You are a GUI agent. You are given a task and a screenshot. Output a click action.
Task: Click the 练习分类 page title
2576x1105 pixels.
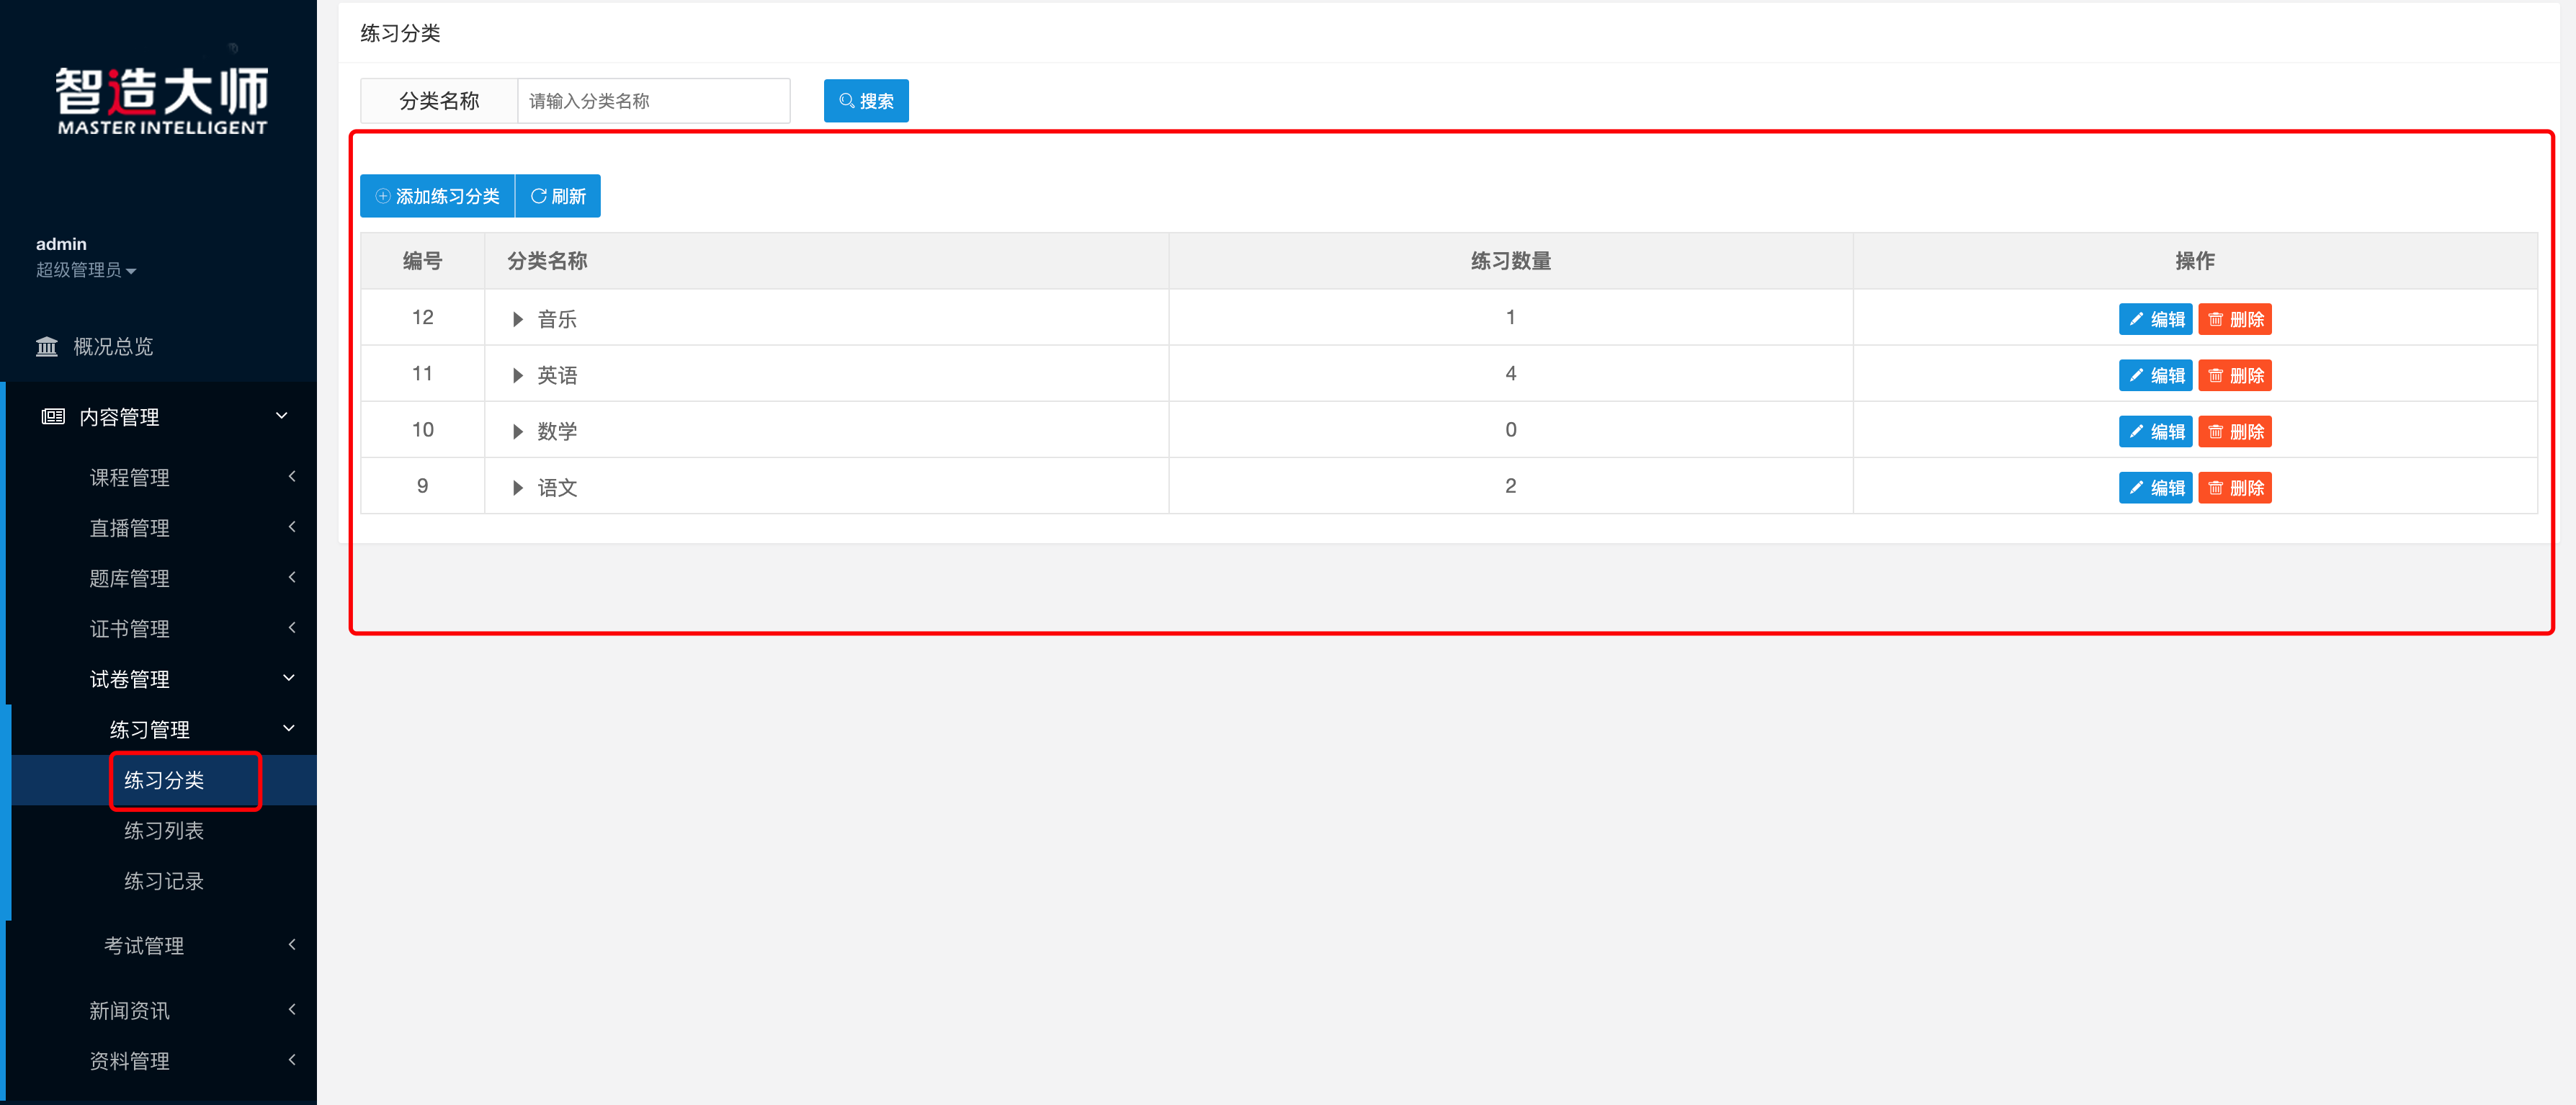[400, 33]
